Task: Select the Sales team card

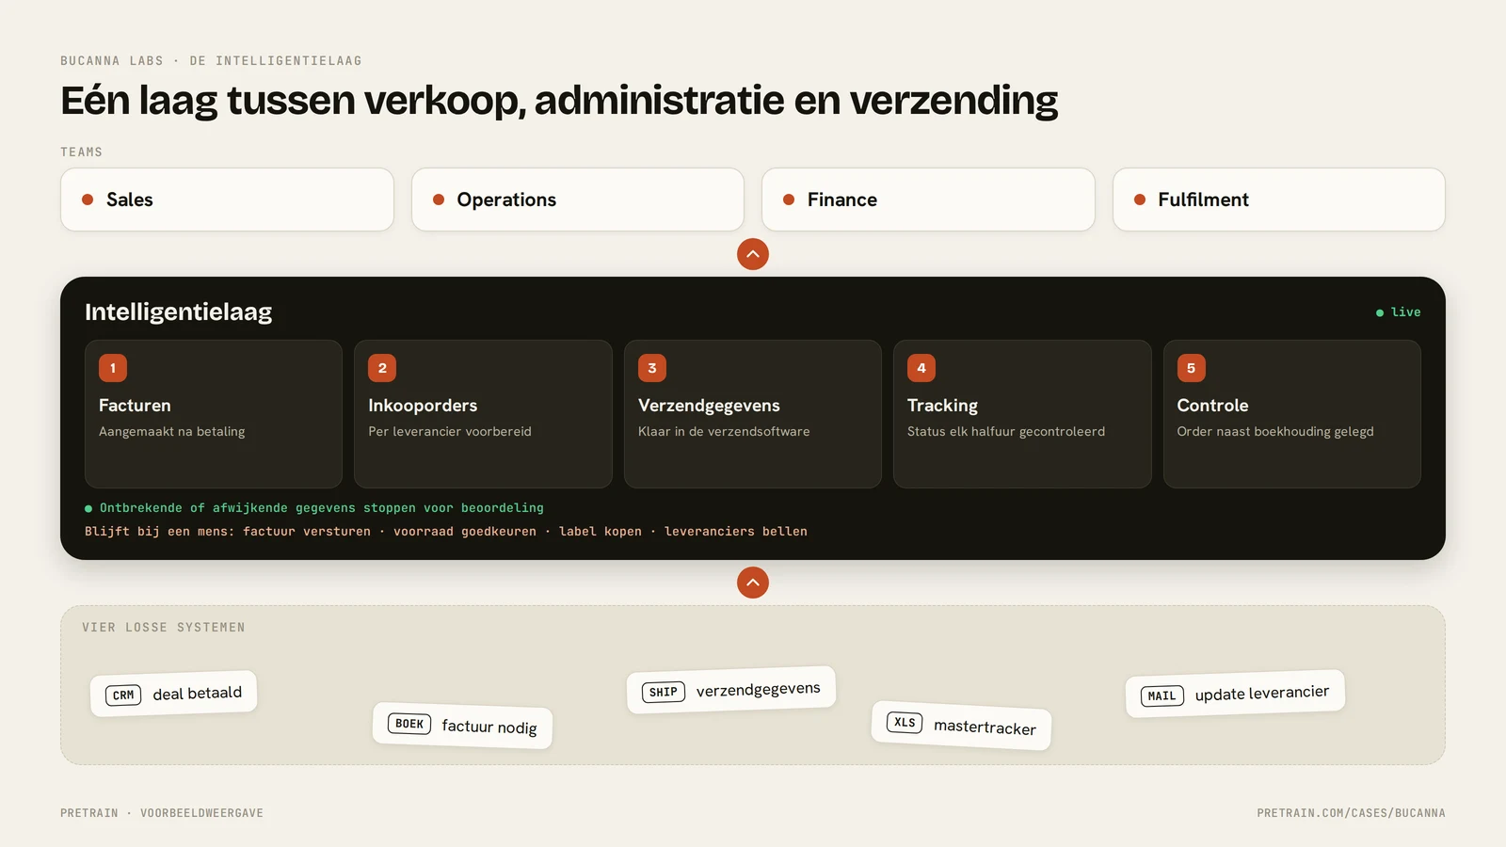Action: point(227,200)
